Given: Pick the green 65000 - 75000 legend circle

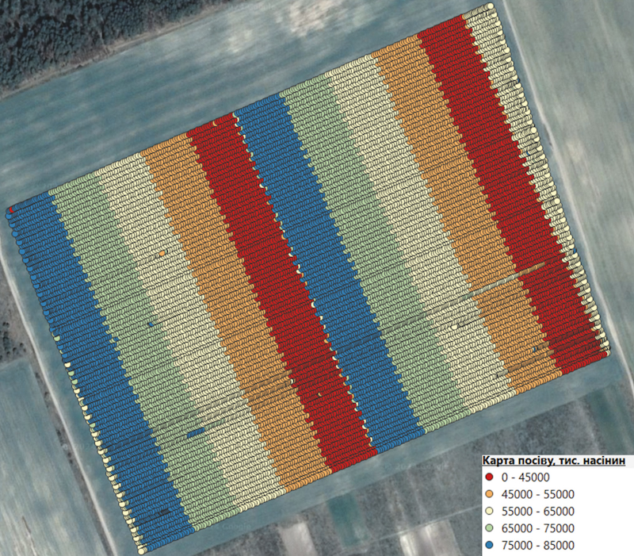Looking at the screenshot, I should pos(488,527).
